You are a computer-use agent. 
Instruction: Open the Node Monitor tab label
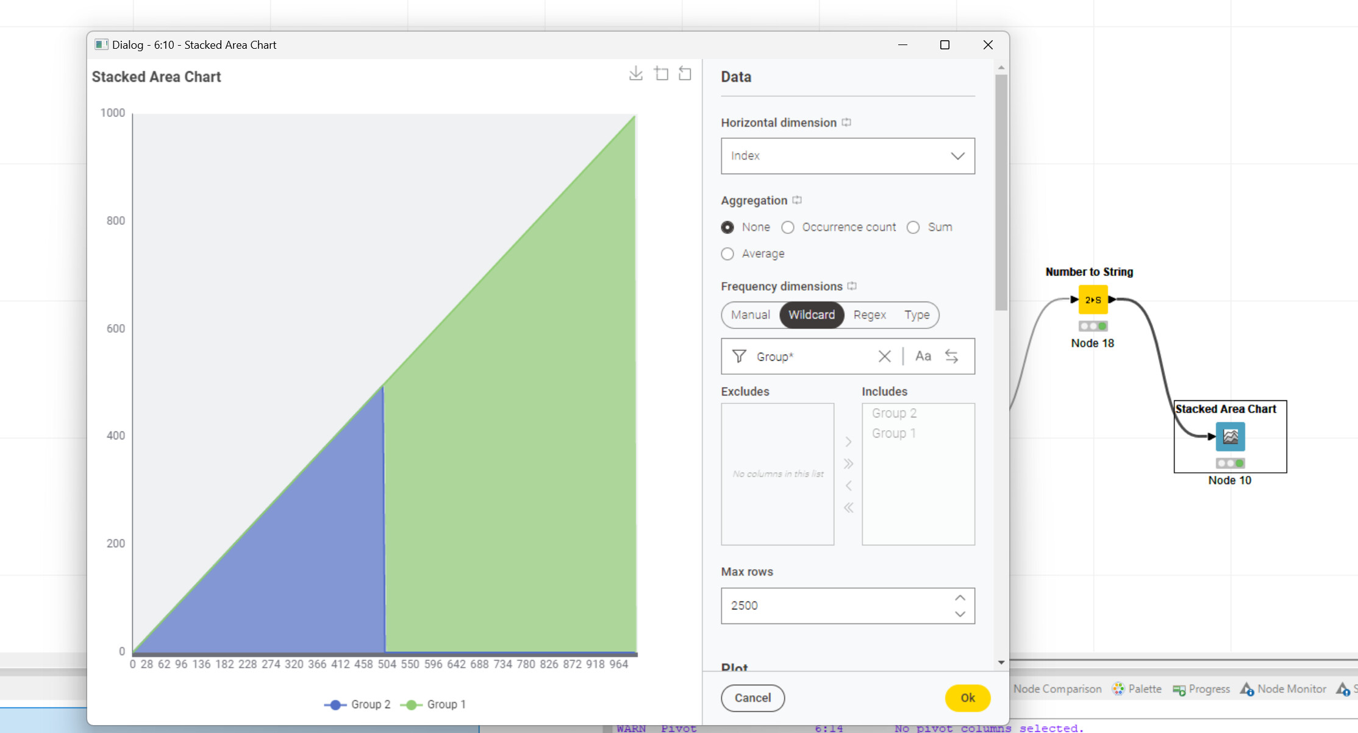pyautogui.click(x=1292, y=689)
